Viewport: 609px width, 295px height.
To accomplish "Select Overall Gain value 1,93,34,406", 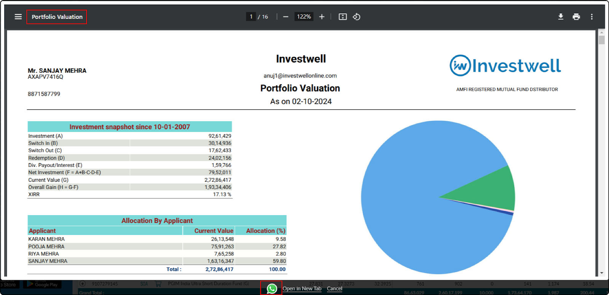I will [x=218, y=187].
